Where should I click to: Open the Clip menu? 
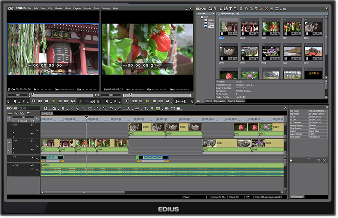[x=50, y=8]
